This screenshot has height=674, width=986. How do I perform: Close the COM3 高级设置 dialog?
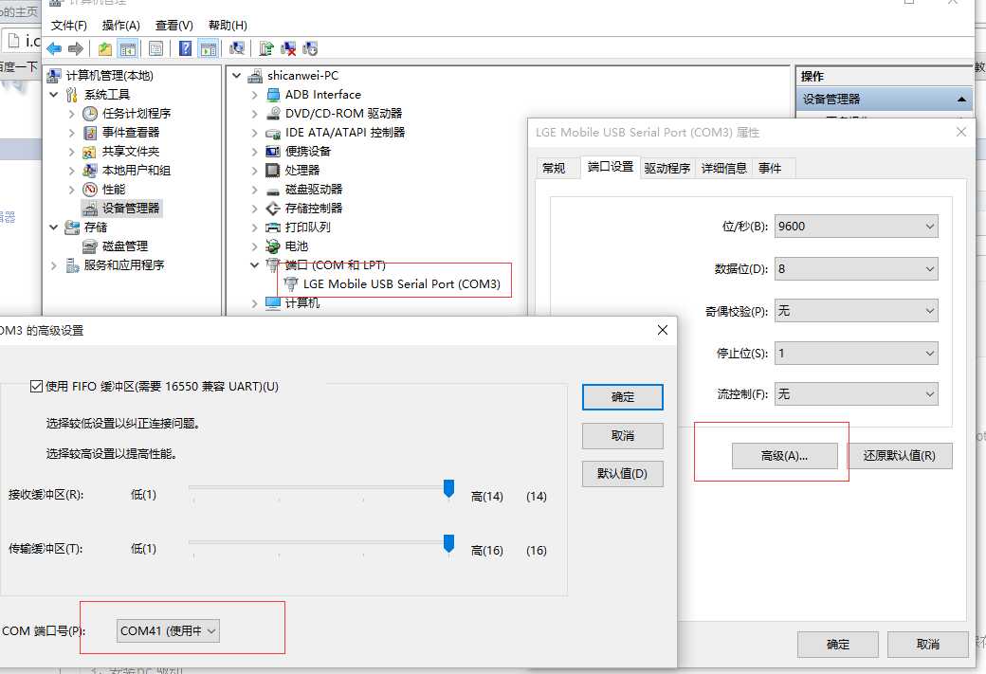(662, 330)
